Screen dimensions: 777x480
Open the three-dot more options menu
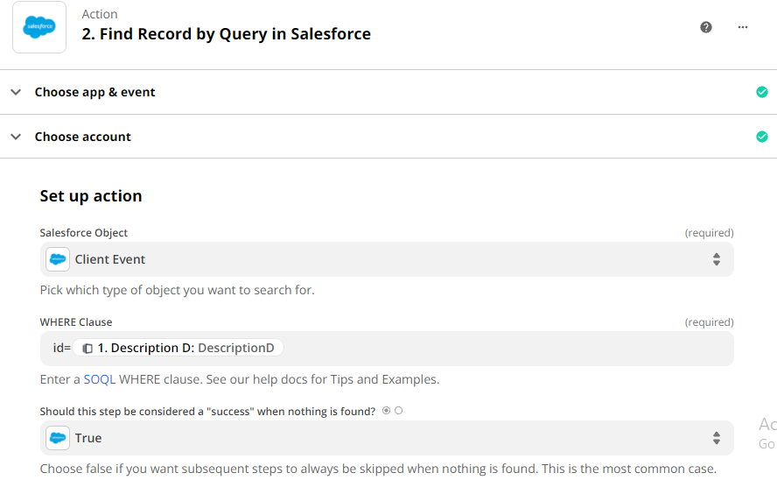[742, 27]
